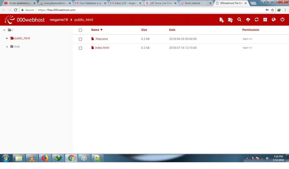Click index.html permissions -rw-r--r--
The height and width of the screenshot is (169, 289).
click(248, 48)
